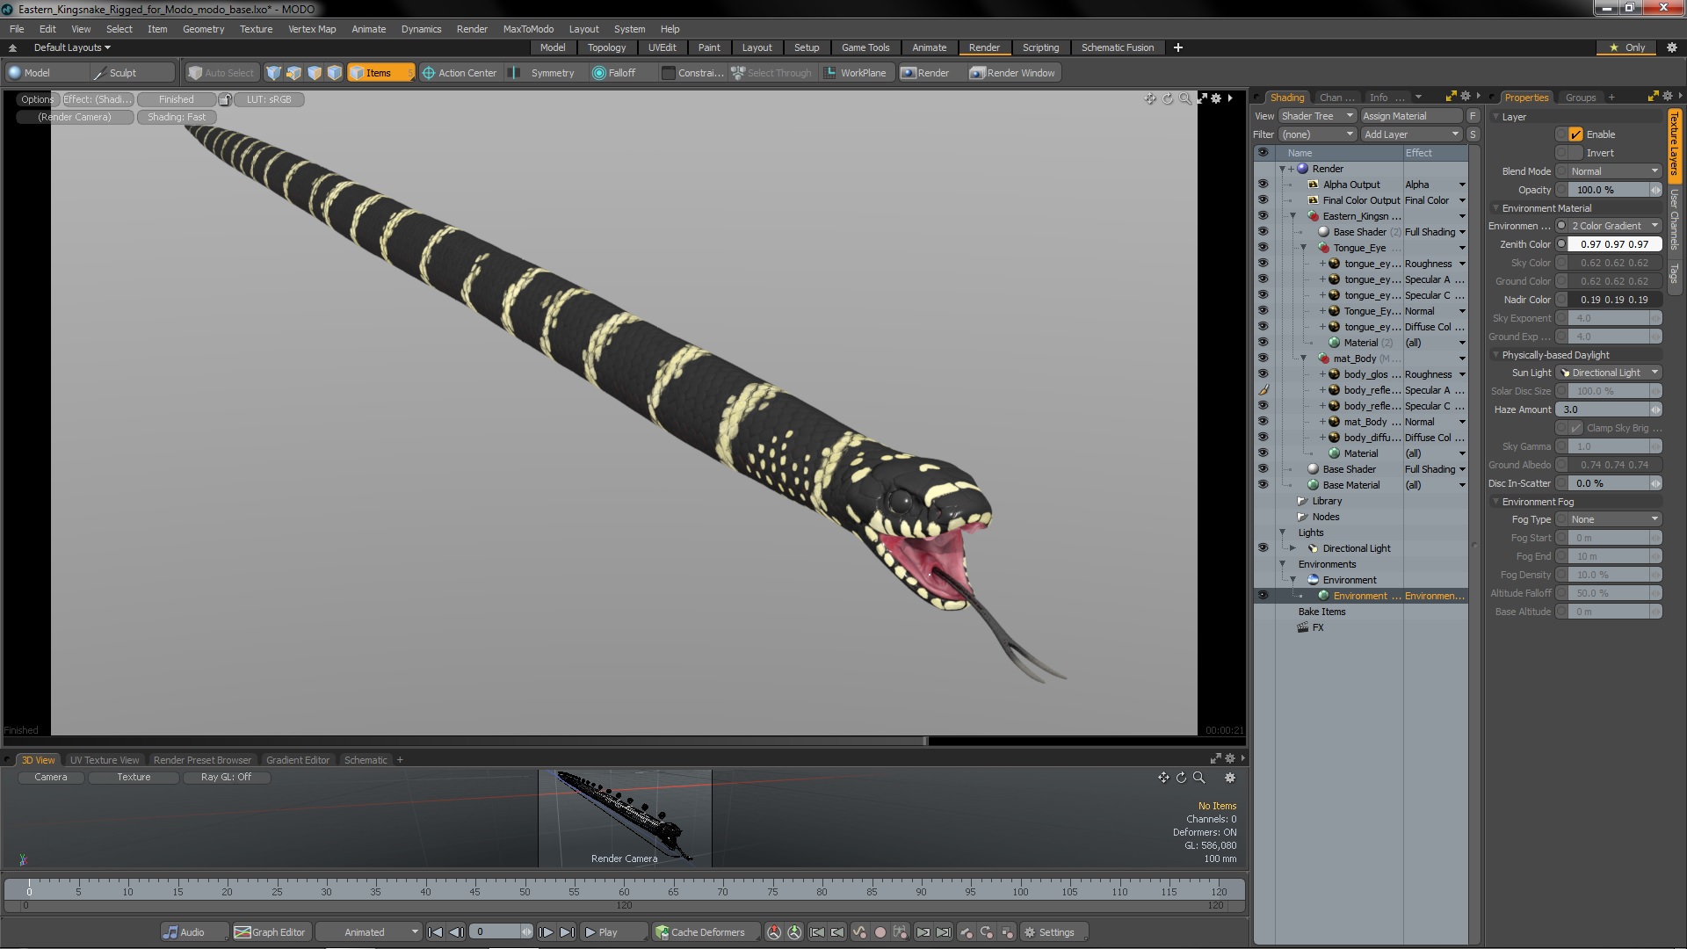The height and width of the screenshot is (949, 1687).
Task: Open Fog Type None dropdown
Action: [1614, 519]
